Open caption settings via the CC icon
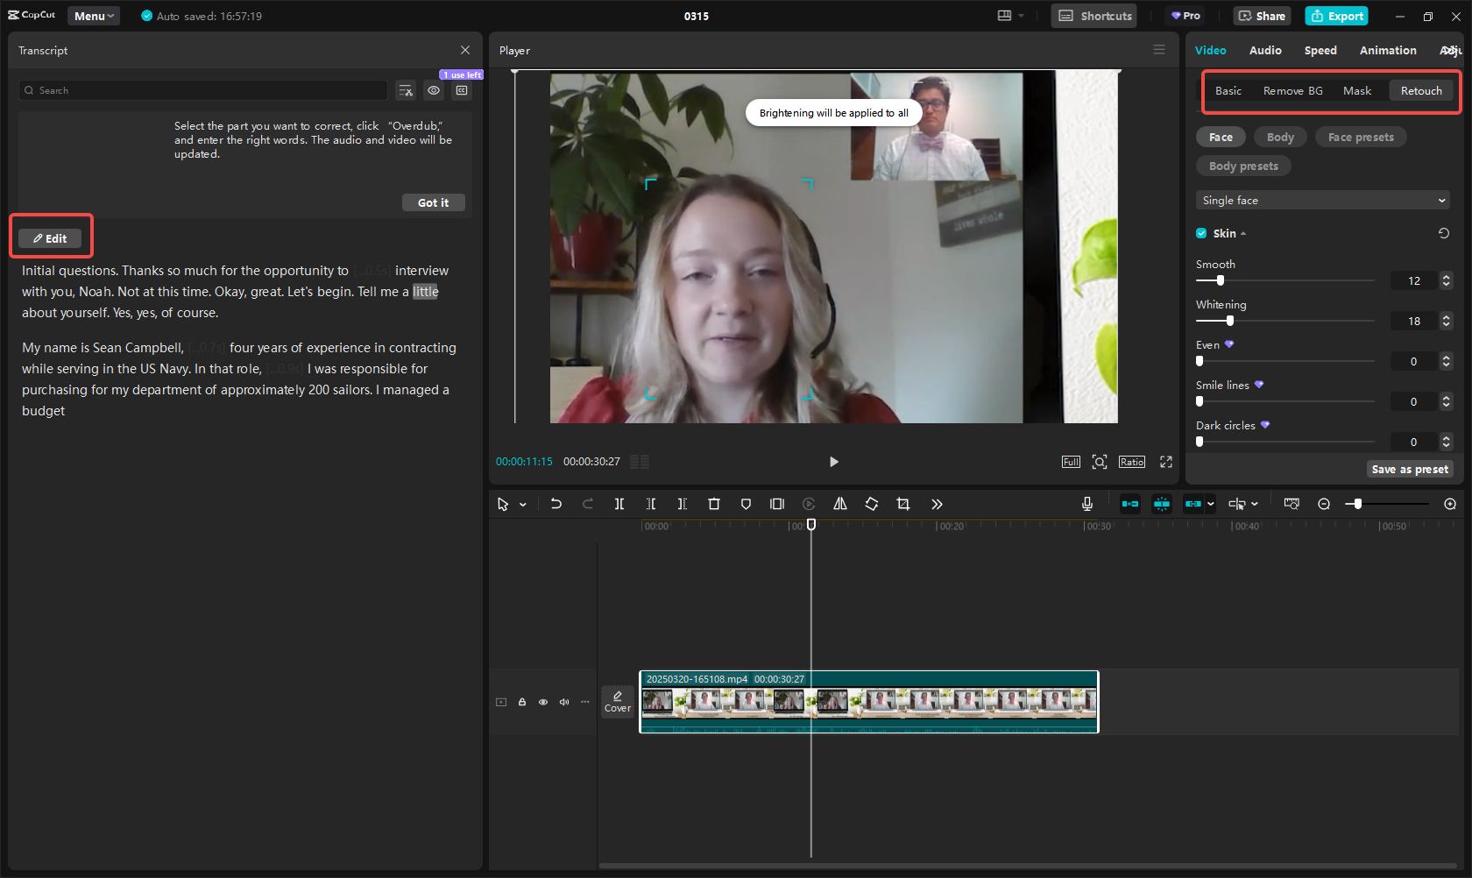This screenshot has height=878, width=1472. pos(462,90)
